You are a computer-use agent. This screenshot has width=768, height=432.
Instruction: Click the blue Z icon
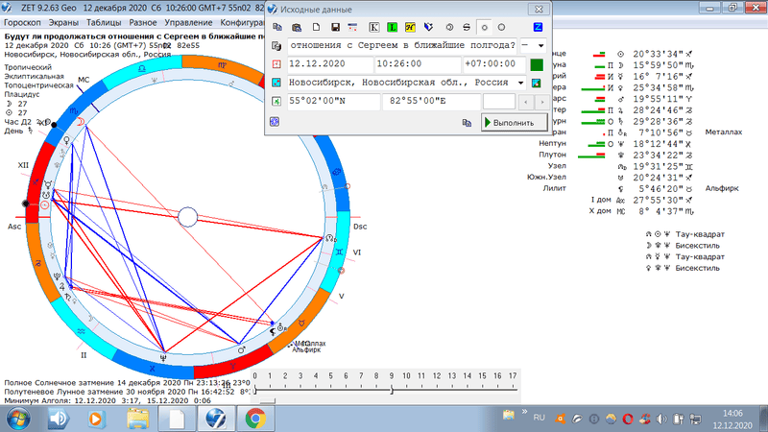pyautogui.click(x=537, y=28)
